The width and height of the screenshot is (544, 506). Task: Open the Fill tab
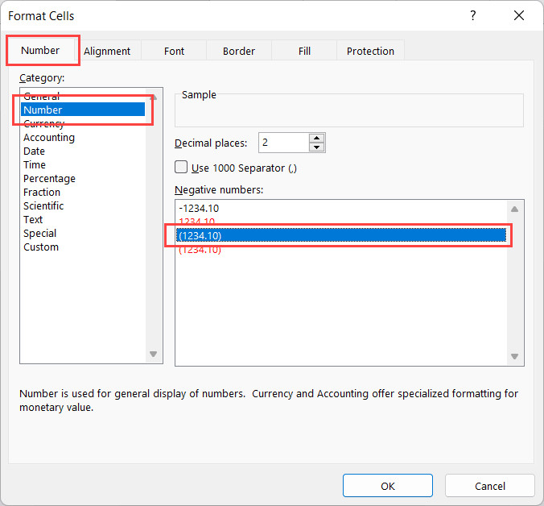[x=304, y=51]
